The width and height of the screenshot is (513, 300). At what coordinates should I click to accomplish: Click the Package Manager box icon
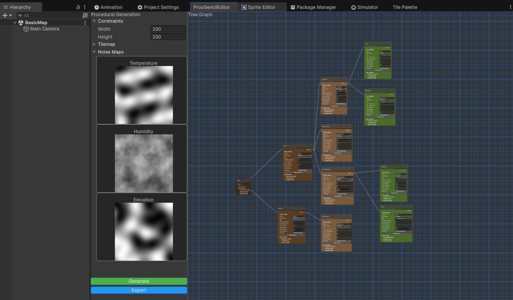pos(293,7)
